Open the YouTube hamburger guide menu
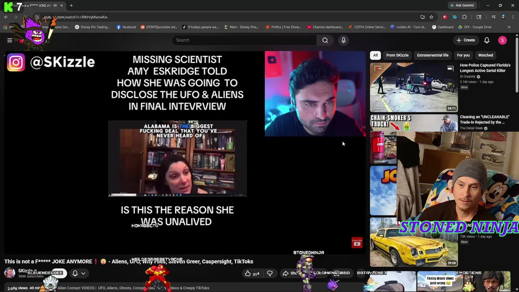The width and height of the screenshot is (519, 292). tap(10, 40)
